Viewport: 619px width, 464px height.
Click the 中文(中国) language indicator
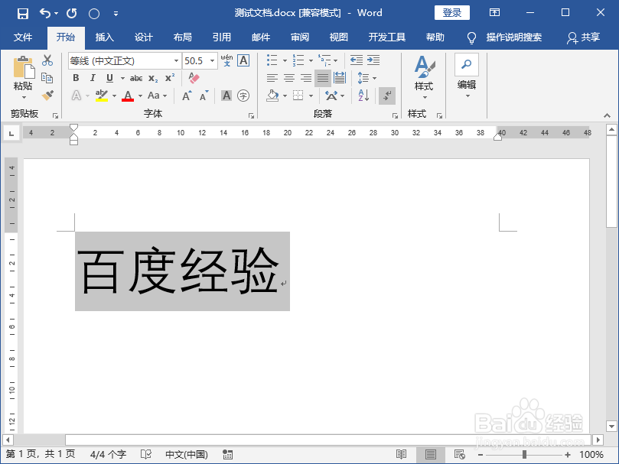coord(187,455)
